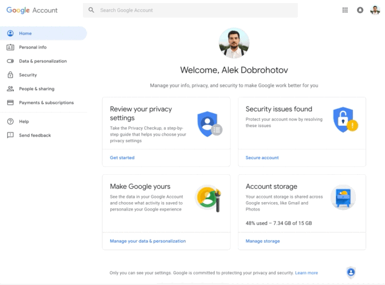
Task: Click the Send feedback icon
Action: [10, 135]
